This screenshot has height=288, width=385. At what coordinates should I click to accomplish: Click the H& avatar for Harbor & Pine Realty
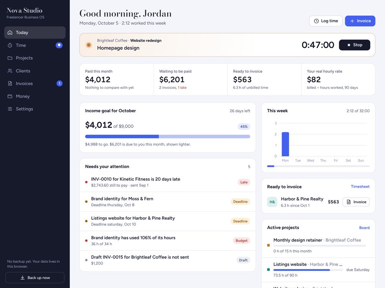(272, 202)
